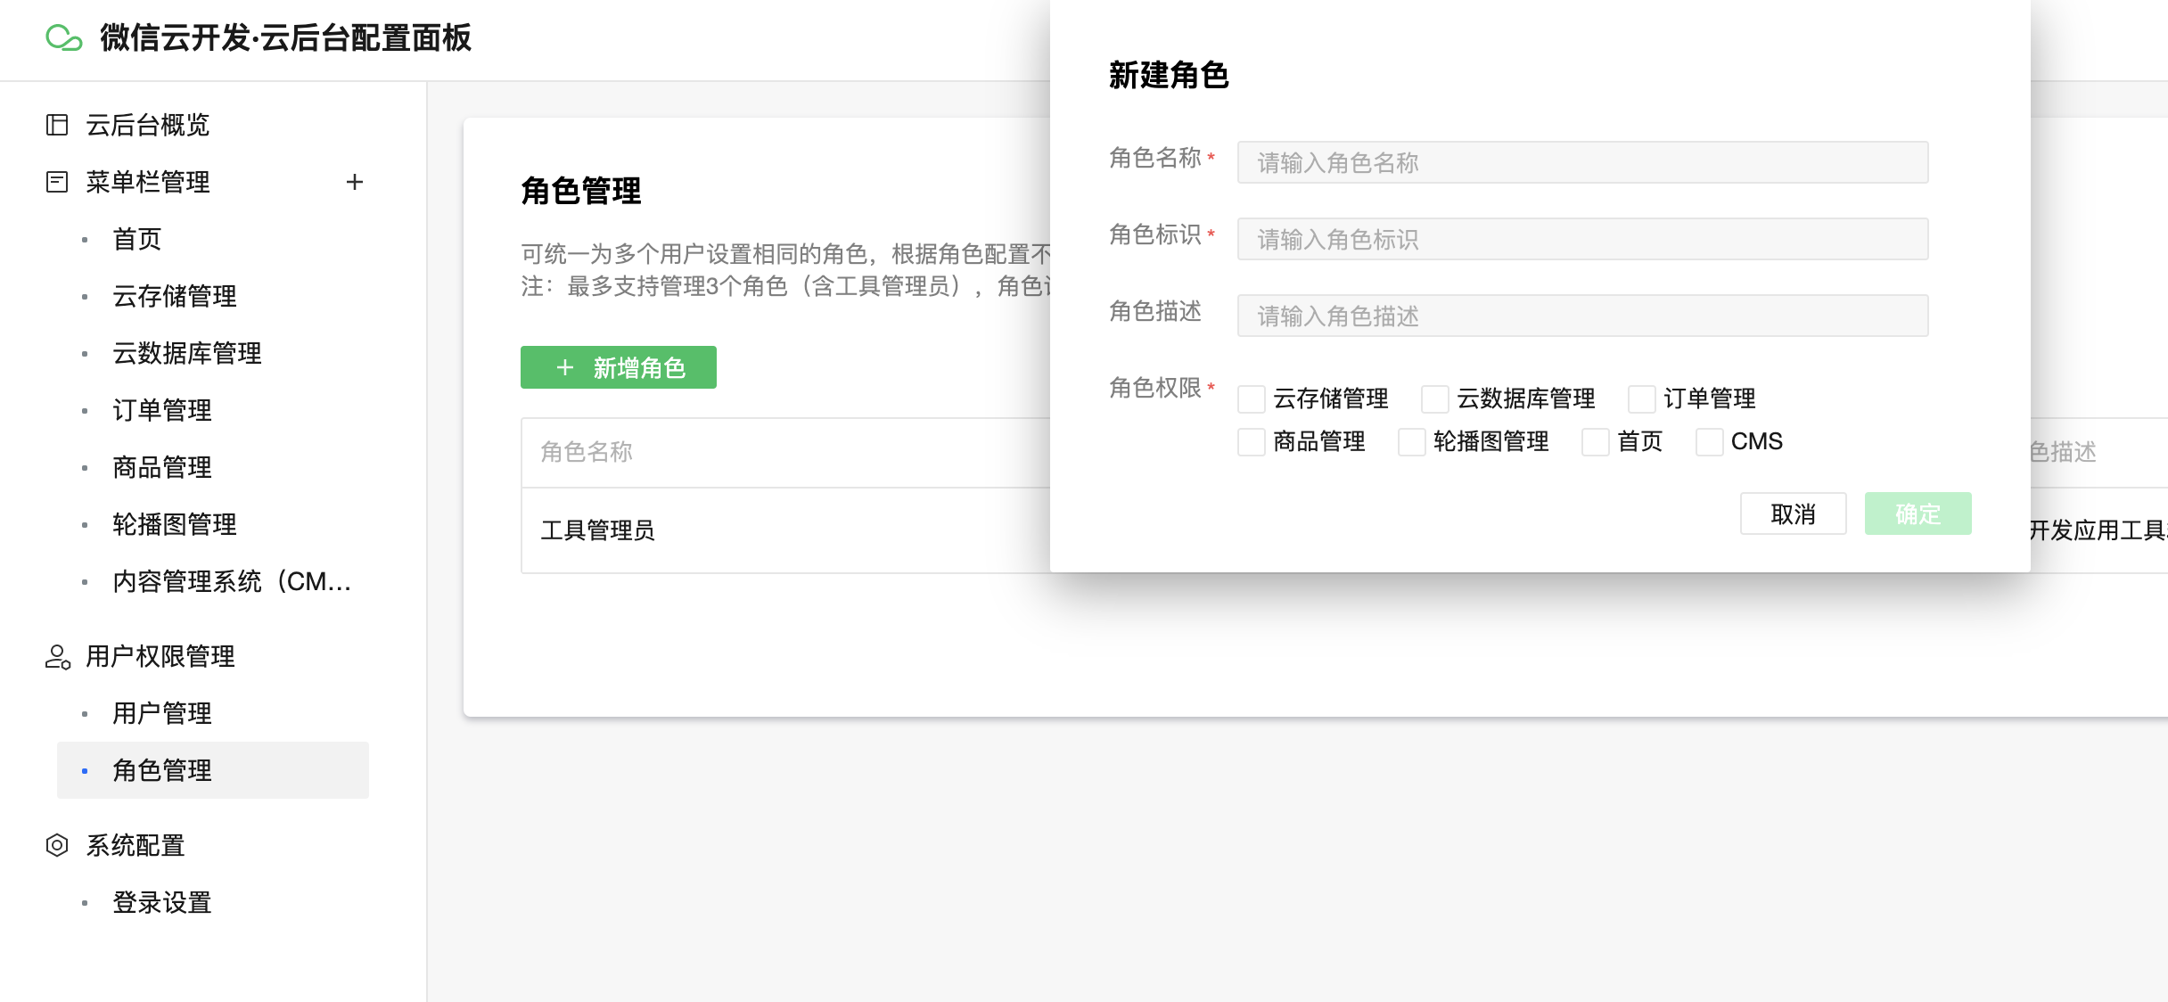Select the 云数据库管理 permission checkbox
2168x1002 pixels.
tap(1434, 398)
